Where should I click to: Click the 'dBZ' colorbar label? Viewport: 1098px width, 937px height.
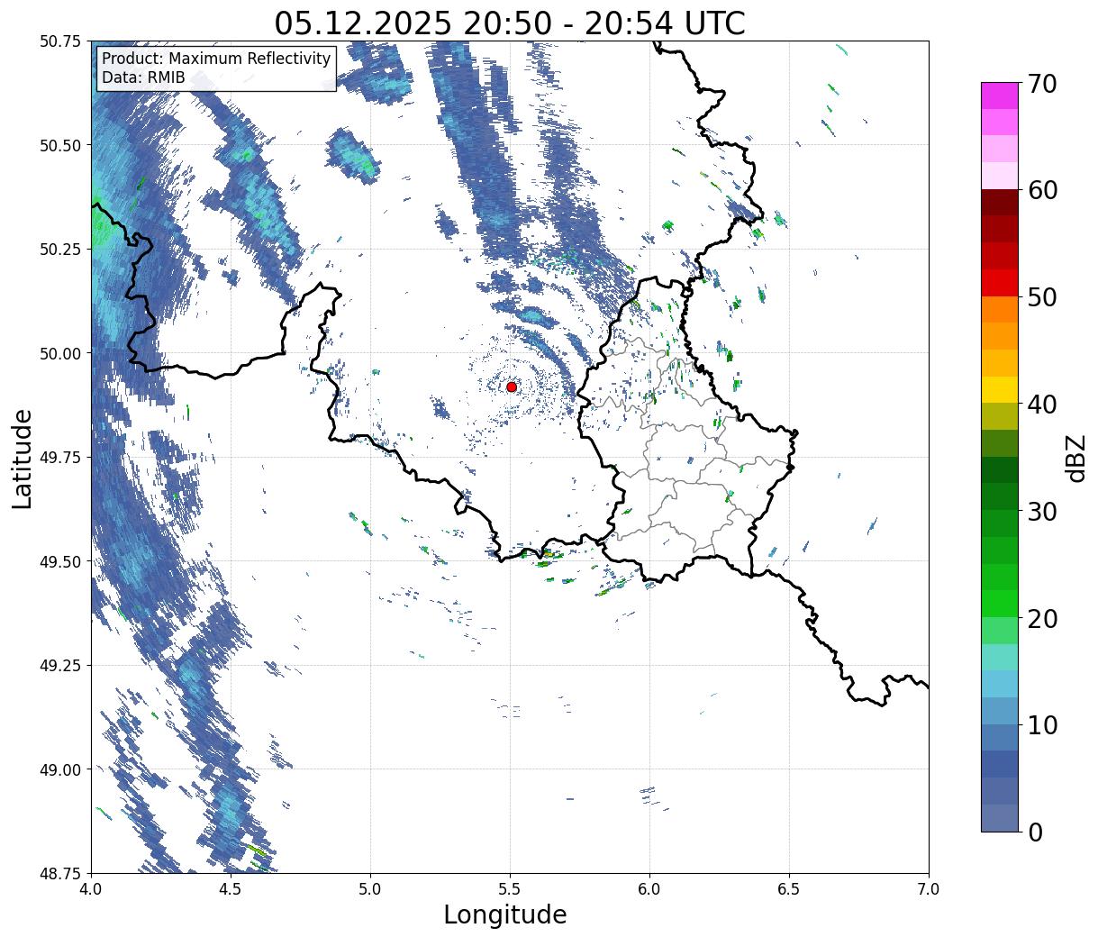[x=1075, y=457]
